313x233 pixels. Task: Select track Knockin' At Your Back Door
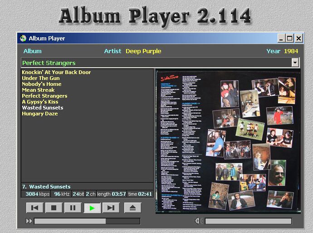point(56,72)
